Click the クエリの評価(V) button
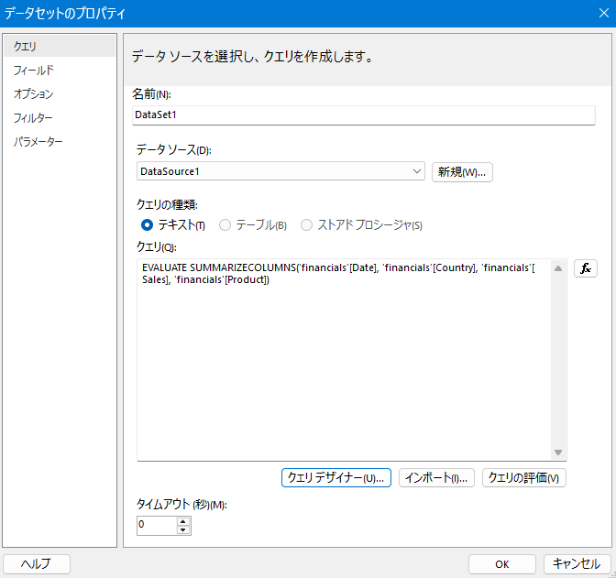Screen dimensions: 616x578 (524, 477)
